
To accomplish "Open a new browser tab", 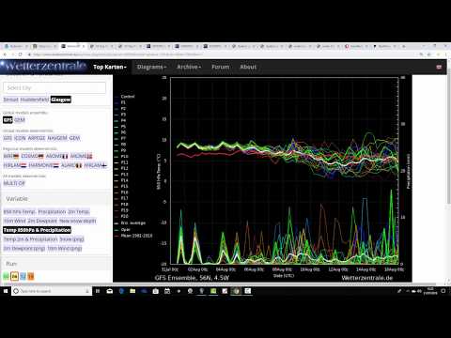I will tap(404, 46).
